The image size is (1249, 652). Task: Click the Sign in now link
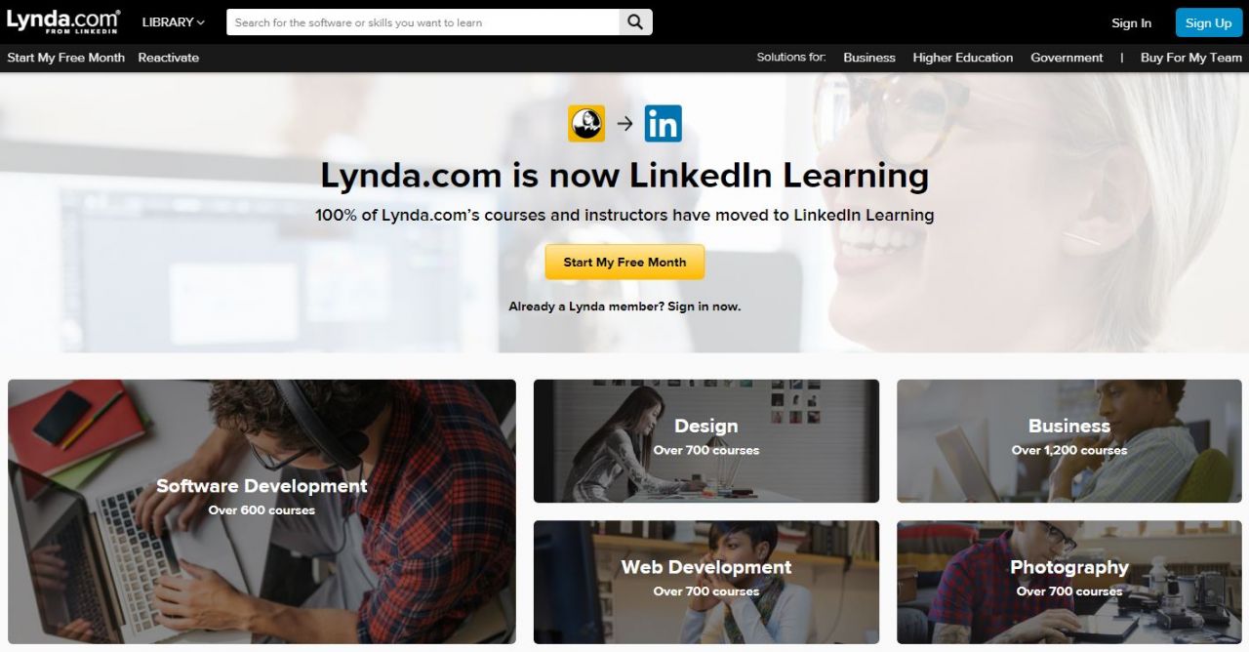click(704, 306)
